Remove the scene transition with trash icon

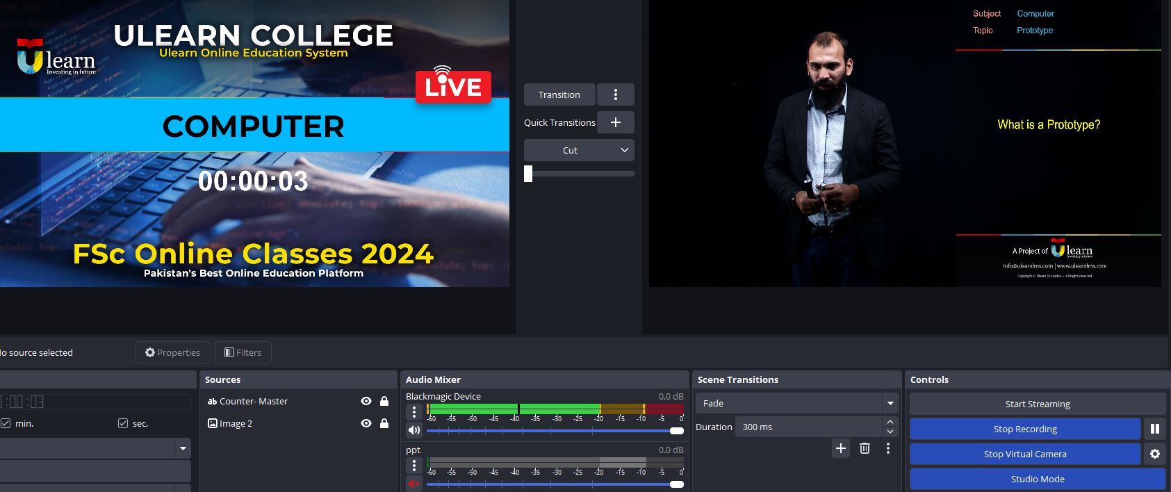pos(865,448)
